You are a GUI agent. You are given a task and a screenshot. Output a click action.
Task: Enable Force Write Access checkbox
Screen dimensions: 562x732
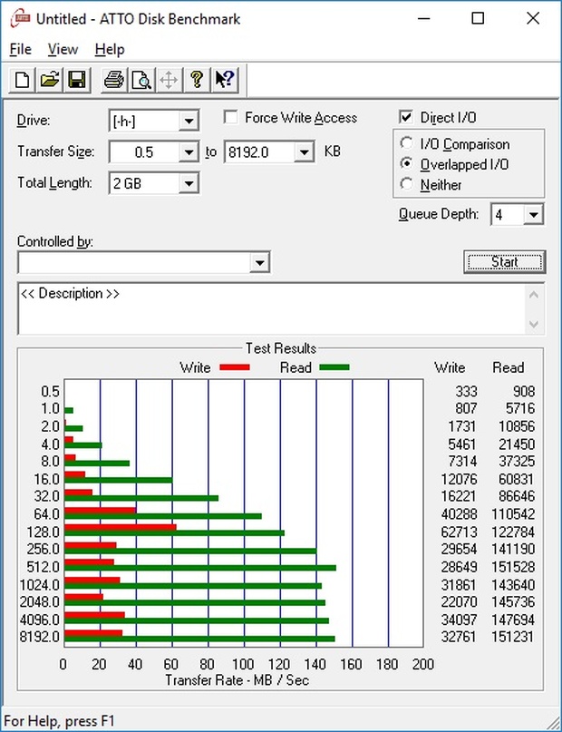(231, 117)
